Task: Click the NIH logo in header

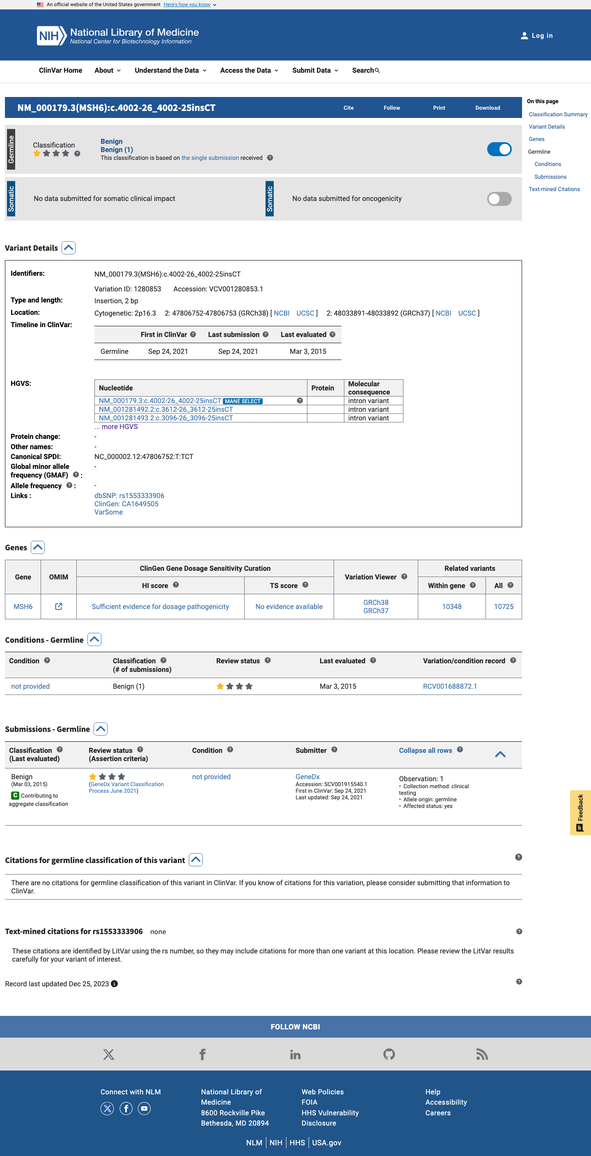Action: pyautogui.click(x=118, y=35)
